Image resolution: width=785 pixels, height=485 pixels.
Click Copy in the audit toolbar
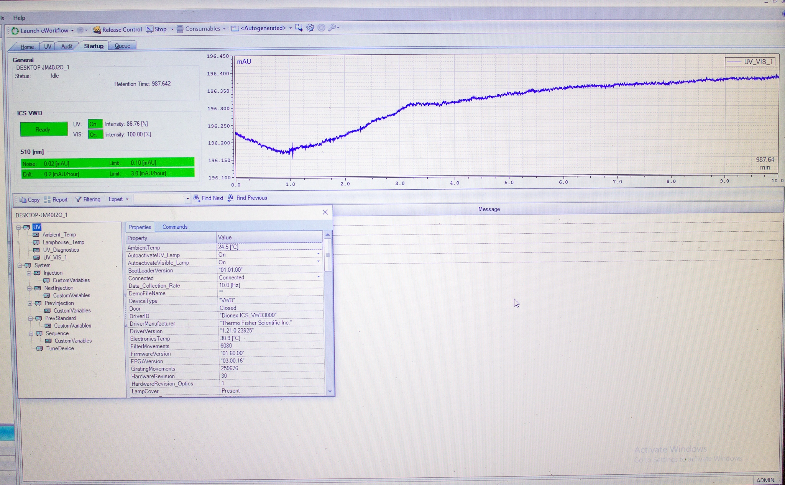pyautogui.click(x=30, y=200)
